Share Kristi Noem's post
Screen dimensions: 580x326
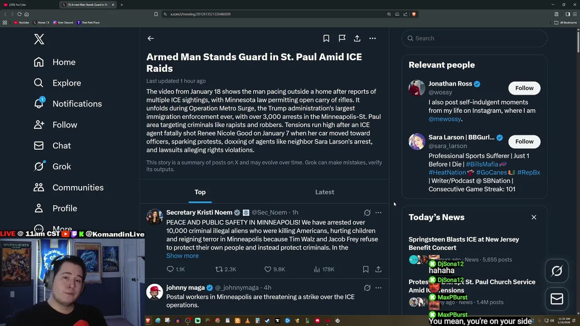tap(378, 269)
